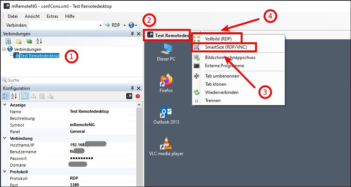Select the Test Remotedesktop connection in the tree
The image size is (351, 187).
(39, 56)
